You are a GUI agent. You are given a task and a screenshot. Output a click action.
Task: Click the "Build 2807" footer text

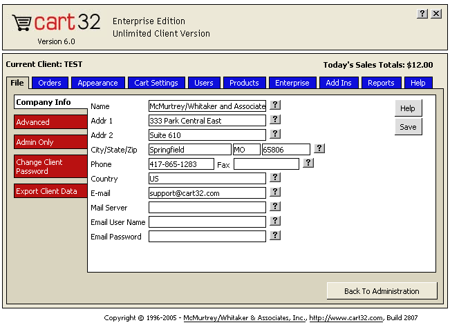pos(402,318)
